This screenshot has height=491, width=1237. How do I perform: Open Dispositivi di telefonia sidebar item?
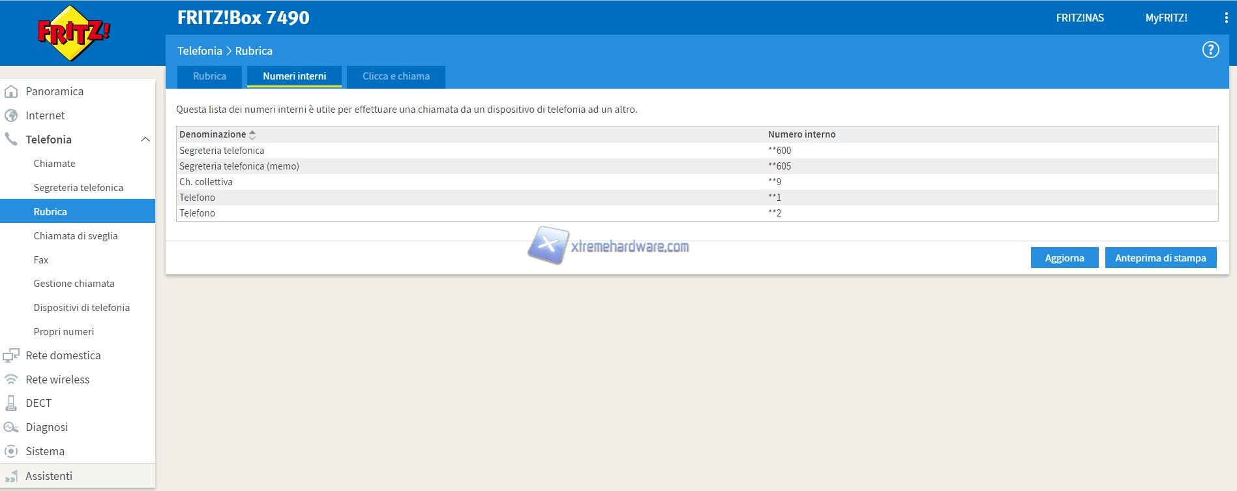(82, 308)
